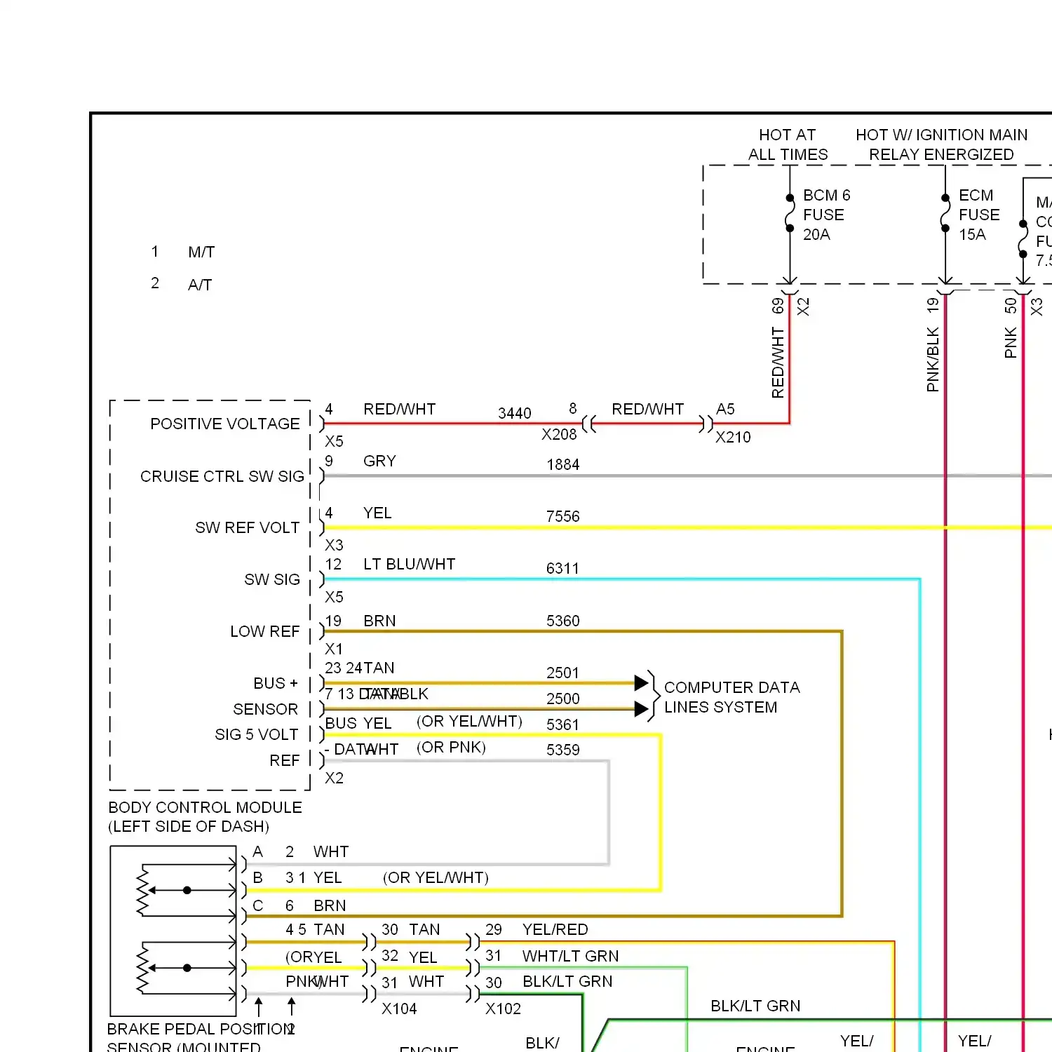The width and height of the screenshot is (1052, 1052).
Task: Click the BRAKE PEDAL POSITION SENSOR caption
Action: 201,1037
